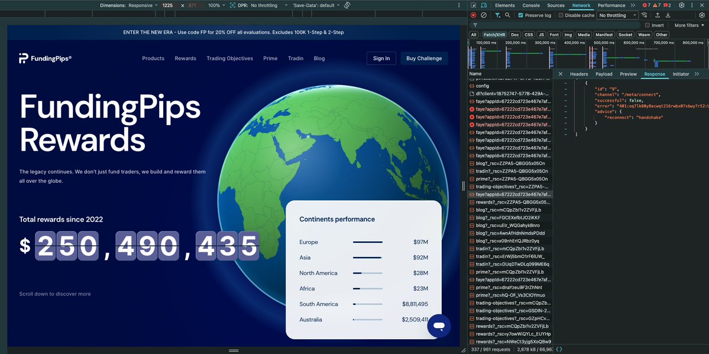Open the Payload request tab
This screenshot has width=709, height=354.
604,74
